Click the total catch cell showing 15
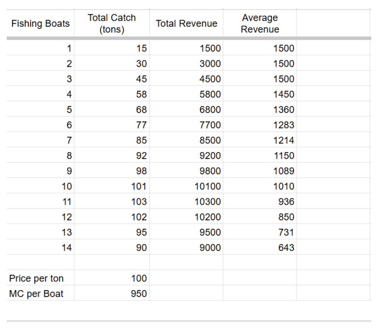The width and height of the screenshot is (378, 335). tap(112, 48)
